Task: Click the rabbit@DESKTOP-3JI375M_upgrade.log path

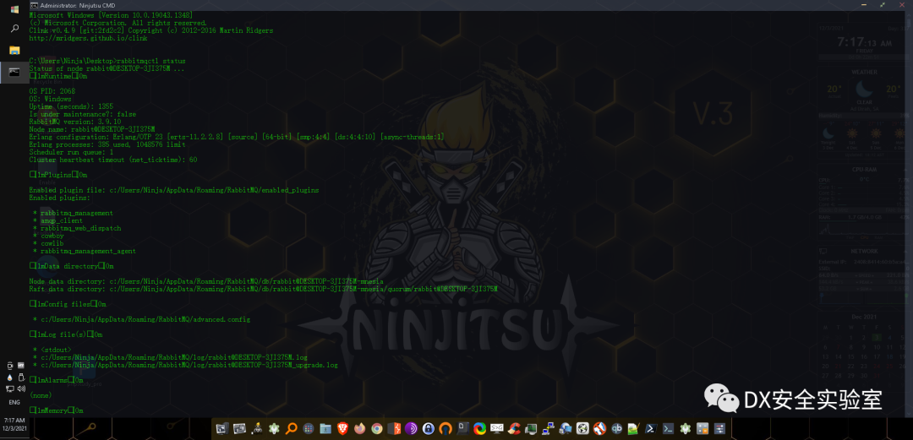Action: (x=189, y=365)
